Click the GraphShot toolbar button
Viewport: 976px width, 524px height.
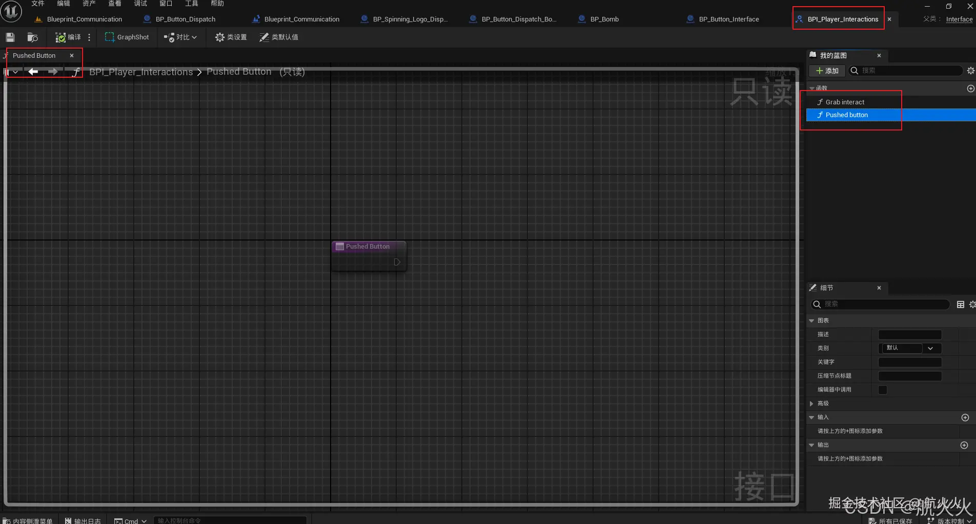[x=127, y=37]
